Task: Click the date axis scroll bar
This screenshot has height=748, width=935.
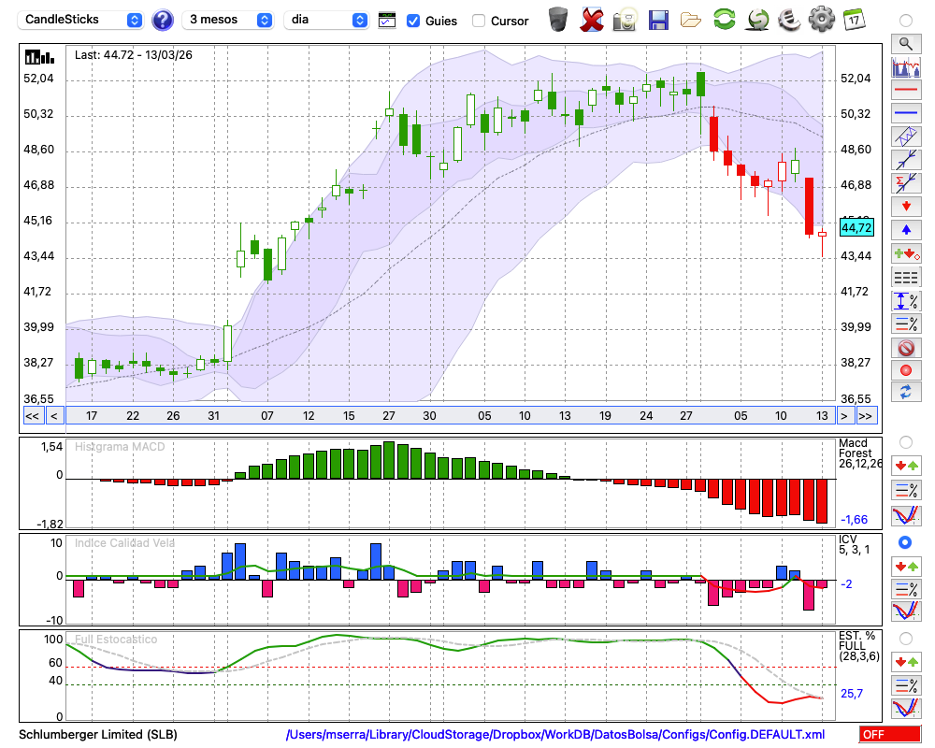Action: [451, 416]
